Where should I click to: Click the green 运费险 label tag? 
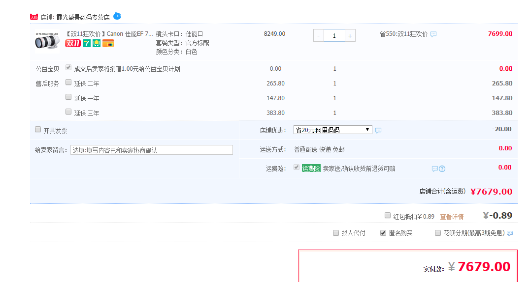point(311,168)
